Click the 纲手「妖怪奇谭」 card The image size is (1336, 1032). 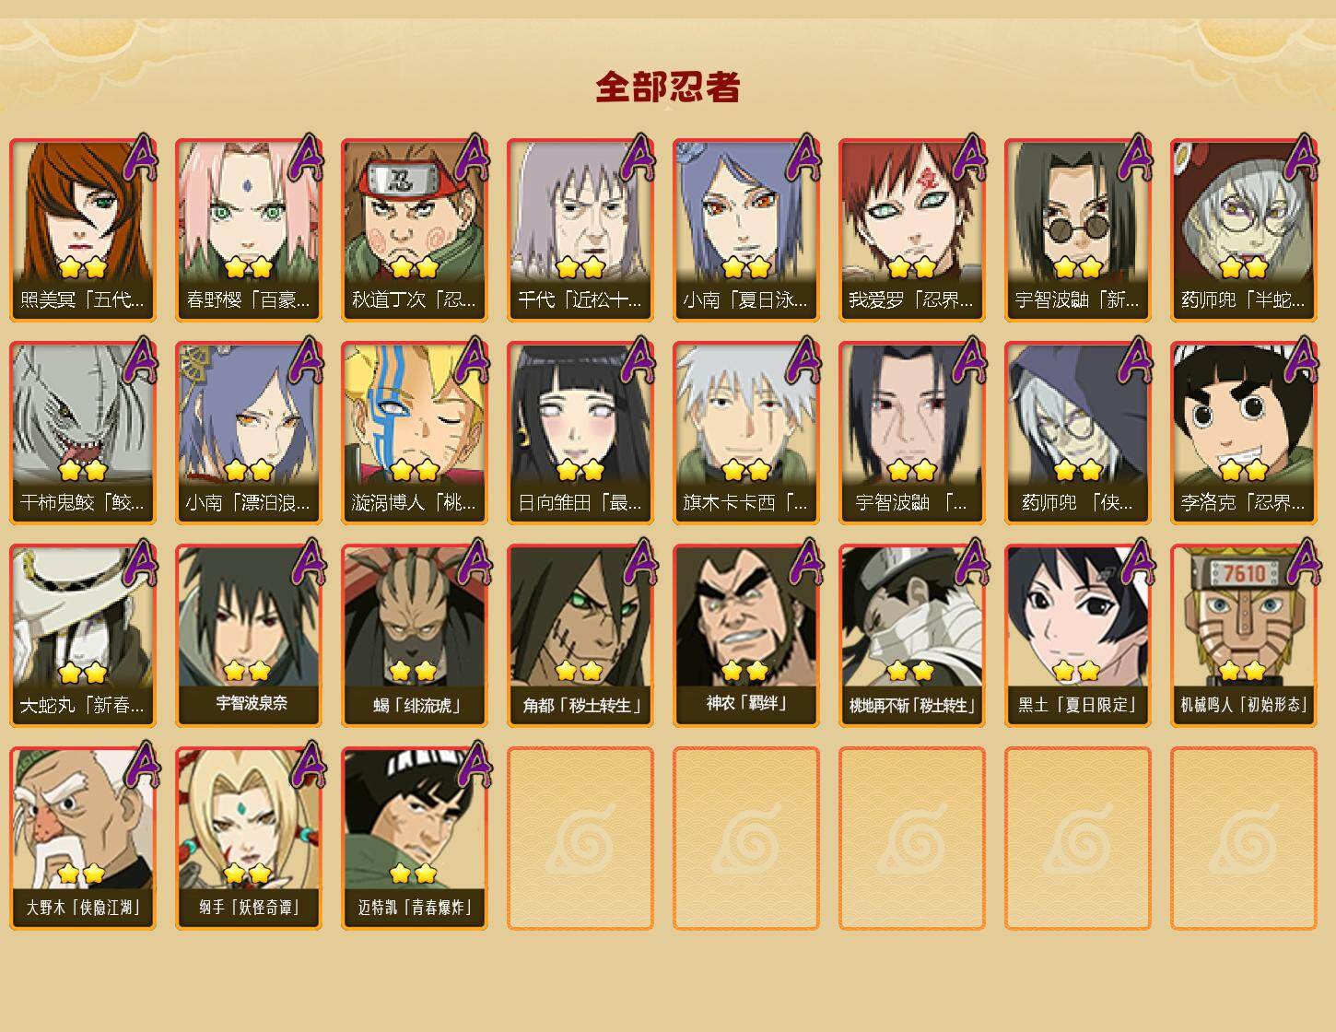[249, 838]
